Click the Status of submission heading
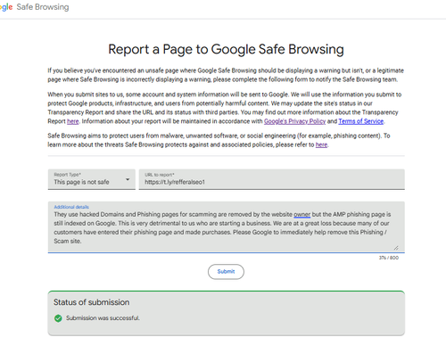446x362 pixels. pos(92,302)
